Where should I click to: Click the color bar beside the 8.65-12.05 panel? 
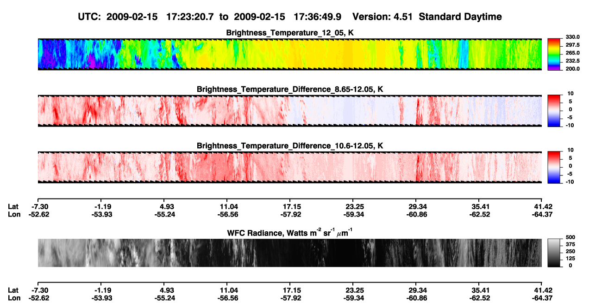554,110
